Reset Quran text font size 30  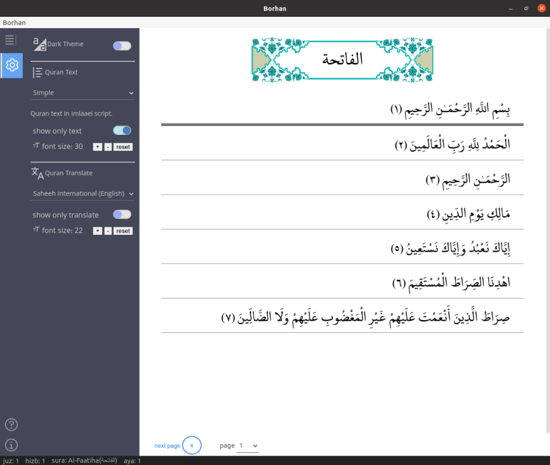point(123,147)
